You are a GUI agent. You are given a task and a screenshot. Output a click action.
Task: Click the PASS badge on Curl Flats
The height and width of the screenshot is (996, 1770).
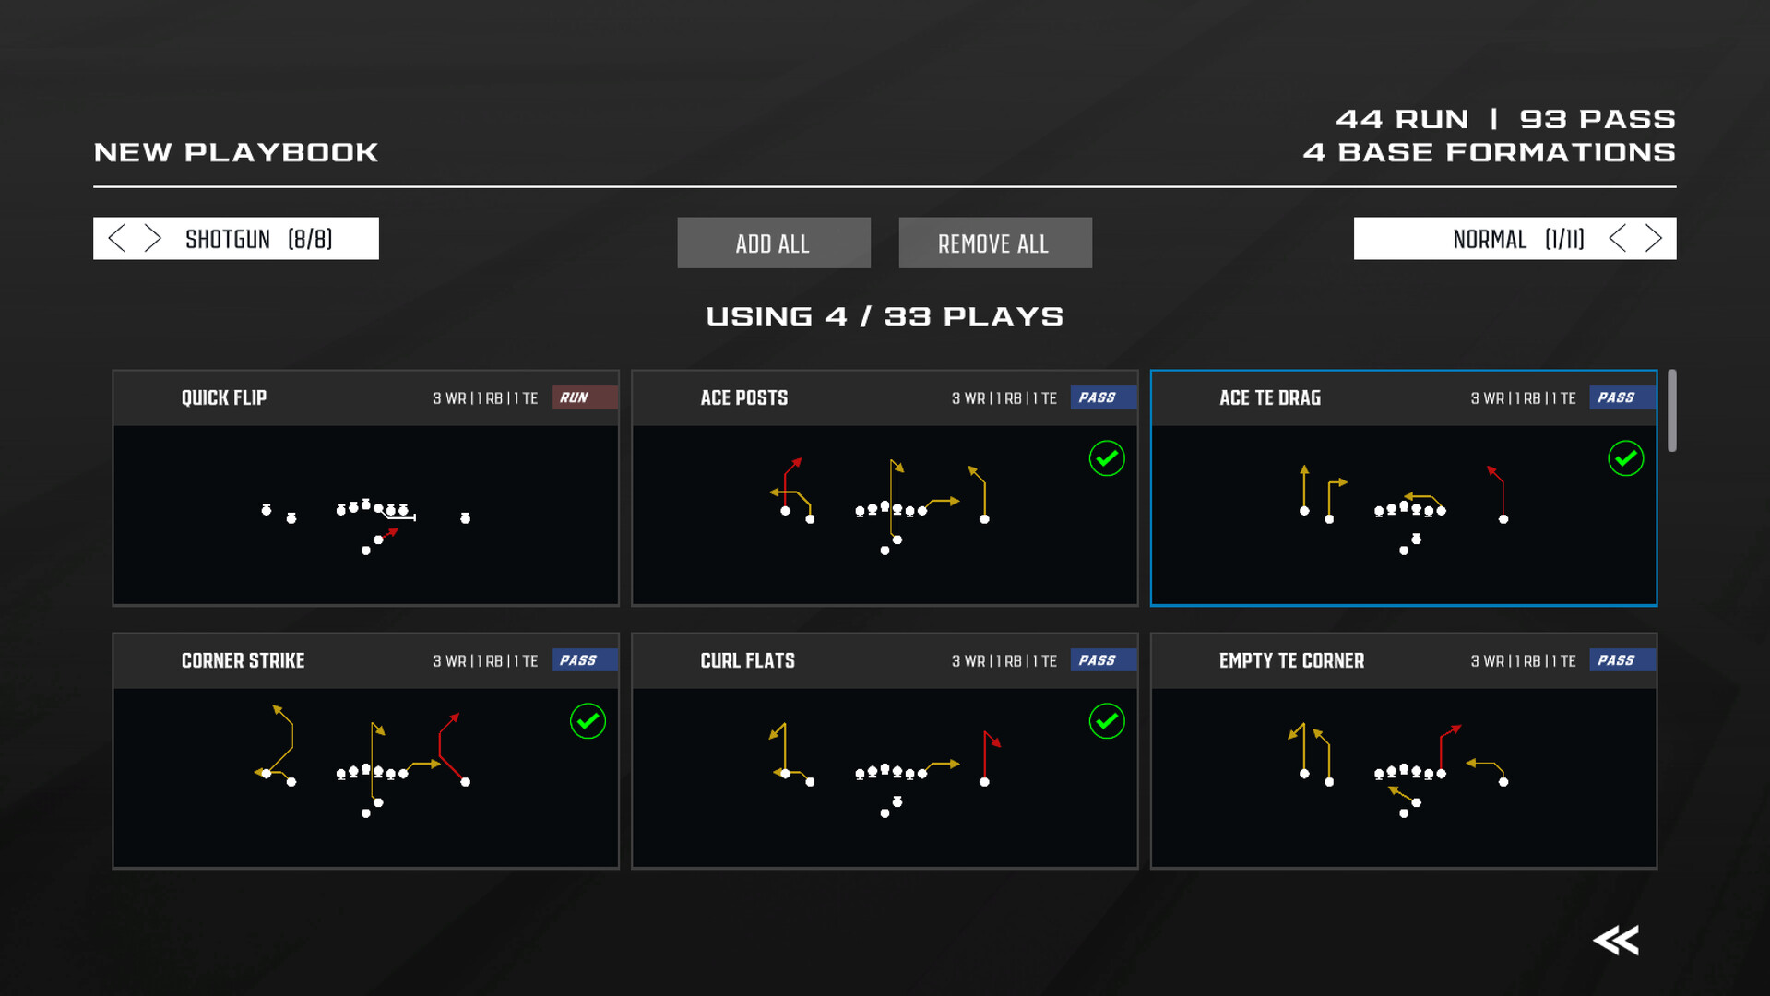point(1103,659)
